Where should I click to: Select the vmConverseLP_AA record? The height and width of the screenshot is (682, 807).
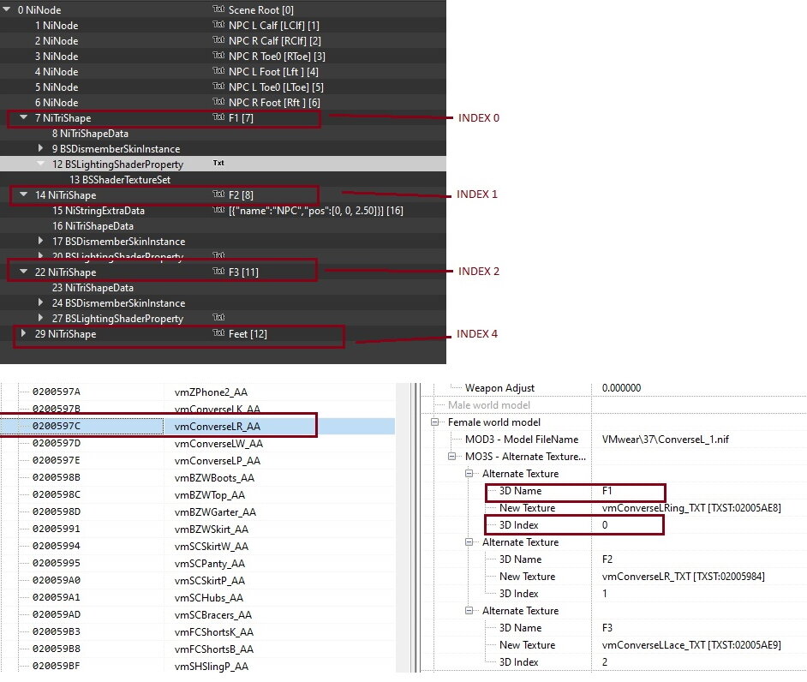pos(198,460)
